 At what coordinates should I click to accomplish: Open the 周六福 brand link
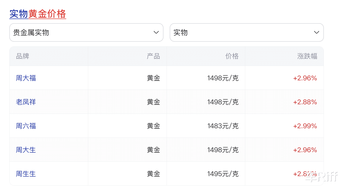pyautogui.click(x=26, y=126)
